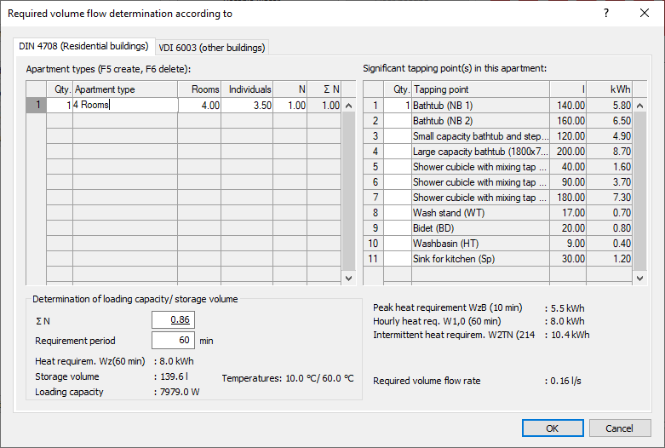Click apartment types vertical scrollbar track
The image size is (665, 448).
348,191
